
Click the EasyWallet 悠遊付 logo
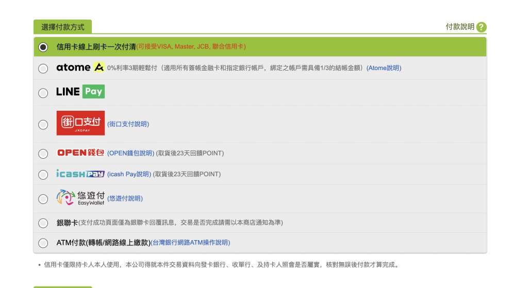(x=80, y=198)
